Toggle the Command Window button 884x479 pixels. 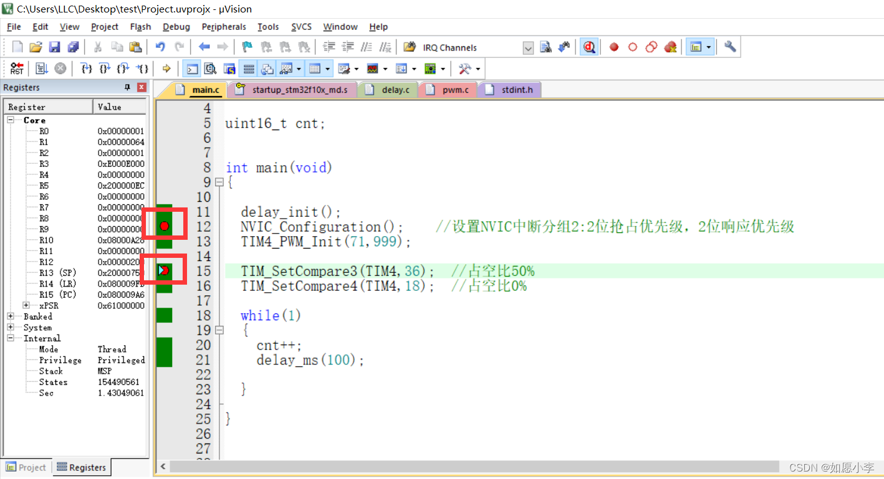click(193, 69)
